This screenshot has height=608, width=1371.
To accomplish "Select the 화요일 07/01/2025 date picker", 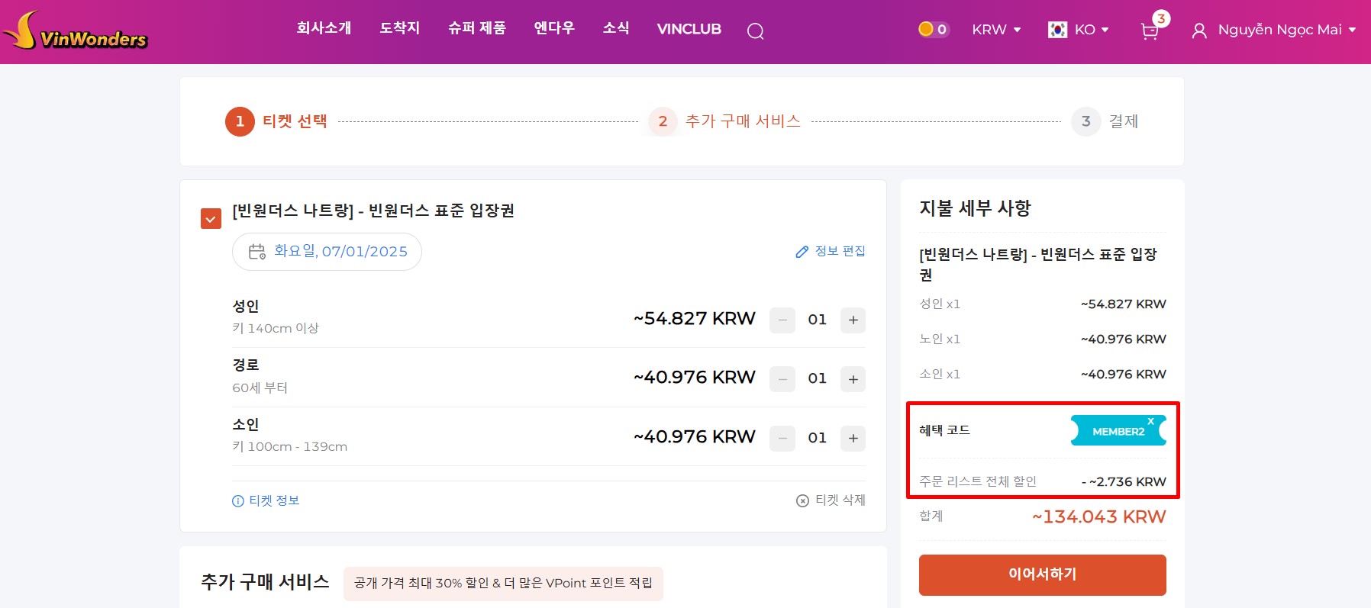I will pyautogui.click(x=327, y=252).
